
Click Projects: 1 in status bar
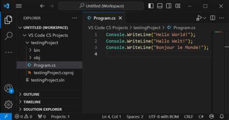[60, 117]
